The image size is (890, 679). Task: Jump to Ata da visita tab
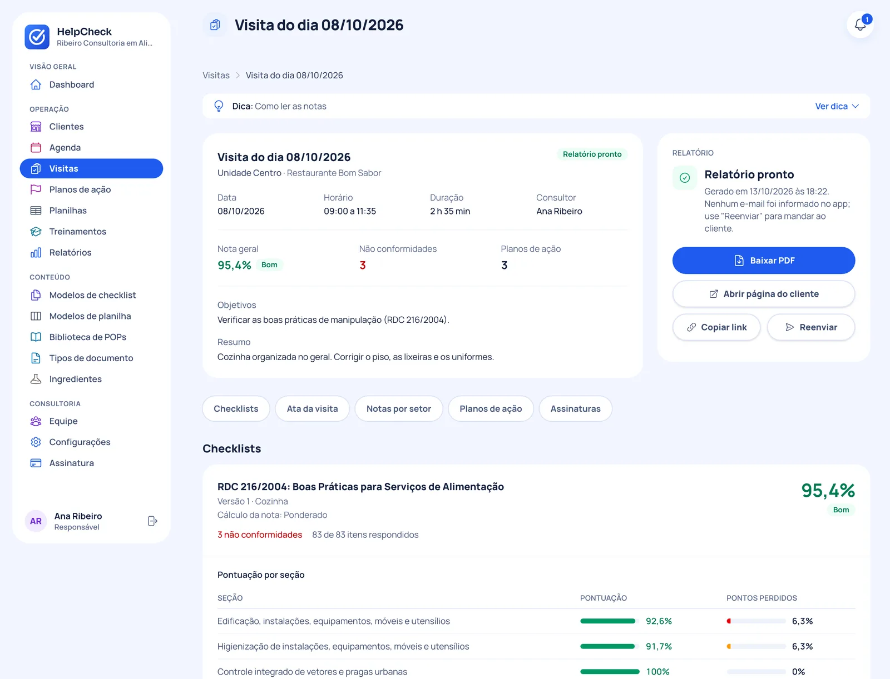click(x=313, y=409)
